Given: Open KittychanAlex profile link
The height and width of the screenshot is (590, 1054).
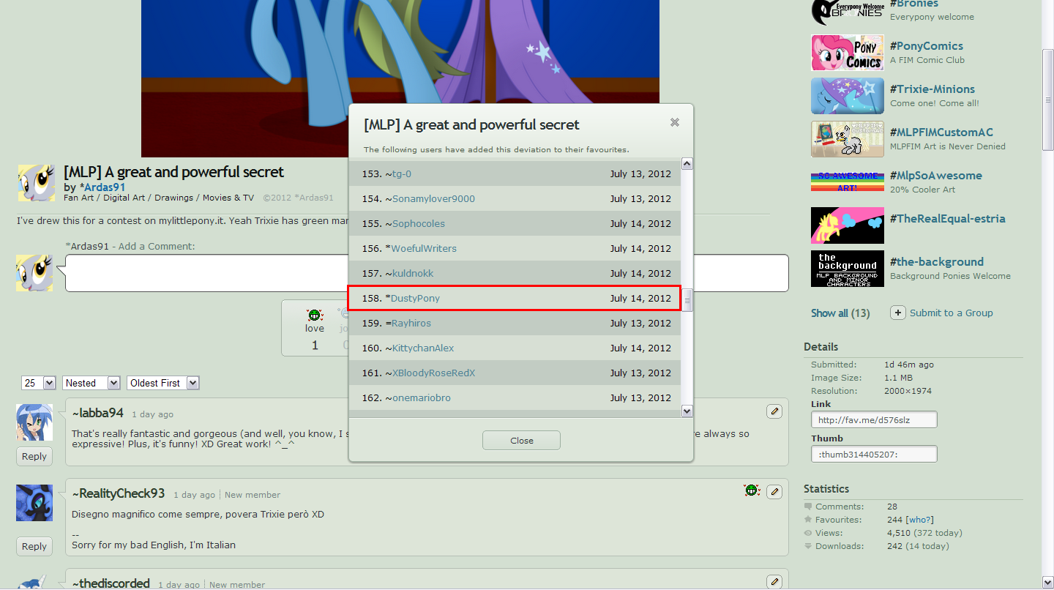Looking at the screenshot, I should point(423,348).
